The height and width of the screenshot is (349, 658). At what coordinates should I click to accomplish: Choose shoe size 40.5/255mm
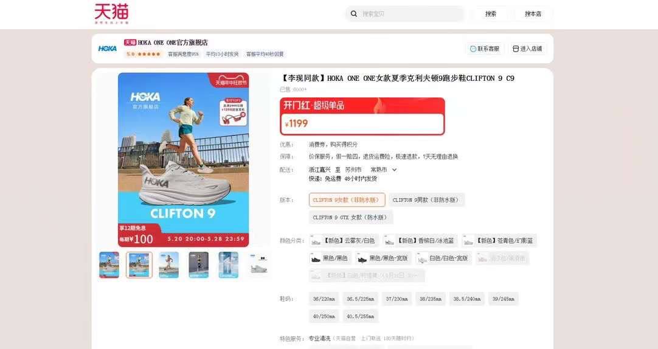[x=360, y=316]
